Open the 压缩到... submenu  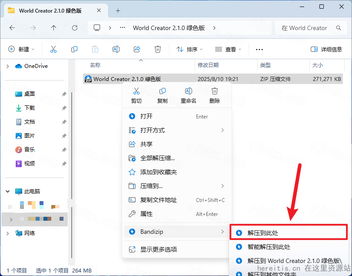(177, 186)
